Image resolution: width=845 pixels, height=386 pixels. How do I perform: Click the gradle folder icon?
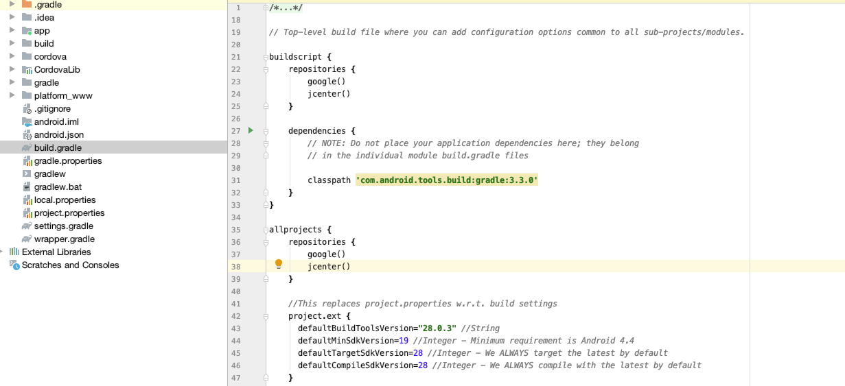point(27,82)
